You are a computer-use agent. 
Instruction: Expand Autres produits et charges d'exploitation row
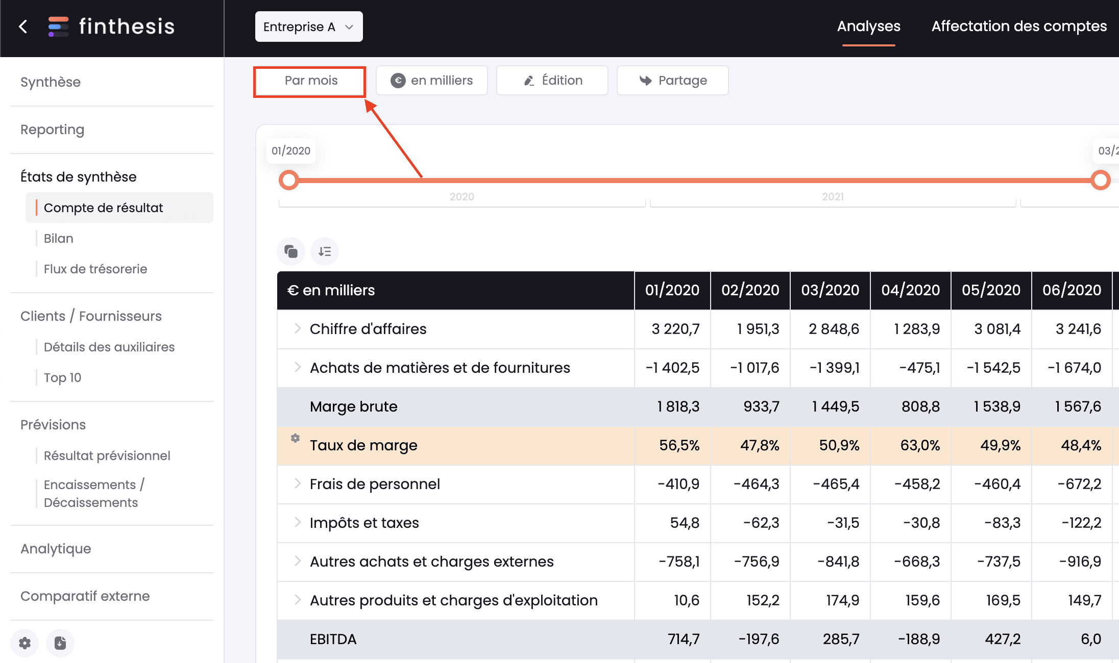coord(298,600)
